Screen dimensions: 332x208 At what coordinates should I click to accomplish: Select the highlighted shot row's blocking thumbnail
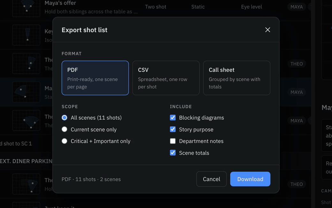[26, 92]
